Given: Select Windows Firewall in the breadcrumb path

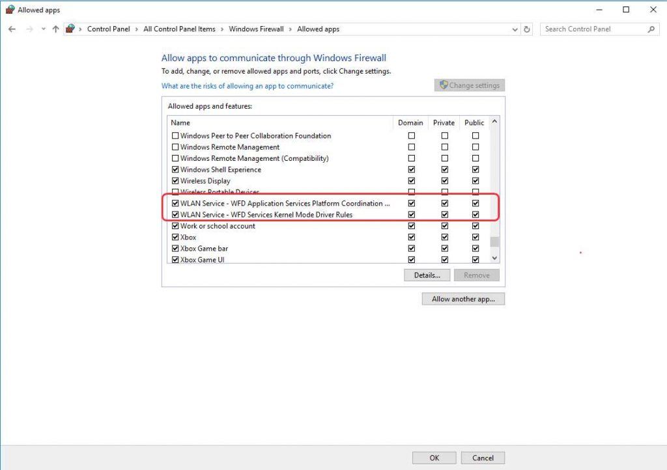Looking at the screenshot, I should click(x=256, y=29).
